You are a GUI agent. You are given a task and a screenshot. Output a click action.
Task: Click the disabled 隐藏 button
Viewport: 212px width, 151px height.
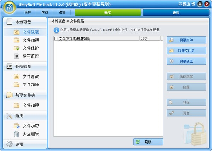point(187,87)
